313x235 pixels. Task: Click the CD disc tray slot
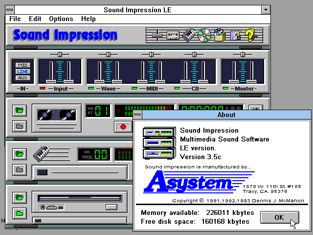pyautogui.click(x=80, y=198)
